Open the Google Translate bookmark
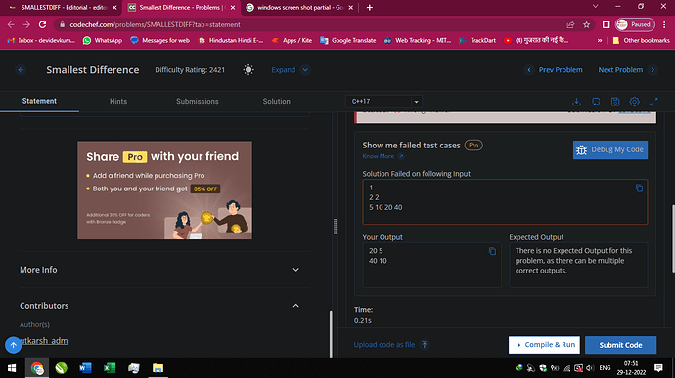Image resolution: width=675 pixels, height=378 pixels. point(348,40)
